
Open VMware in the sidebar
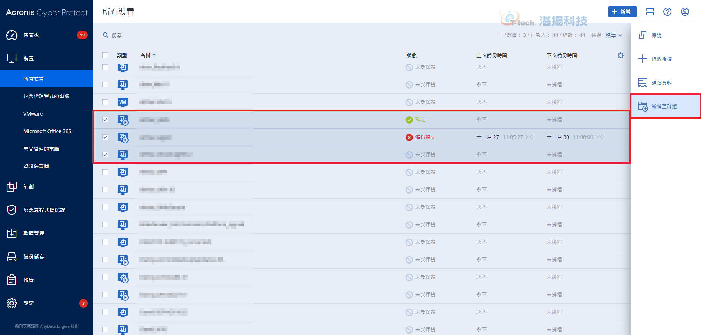coord(33,114)
